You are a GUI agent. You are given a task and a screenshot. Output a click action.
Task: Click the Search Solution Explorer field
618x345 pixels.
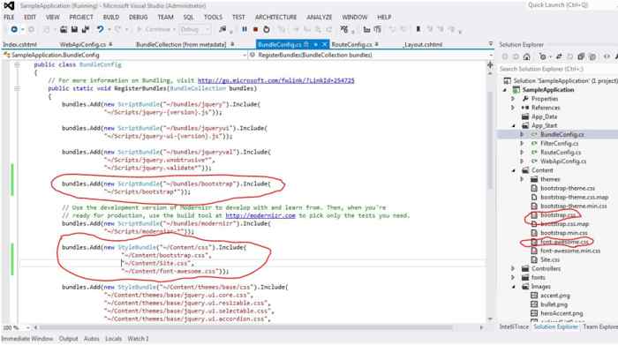click(x=558, y=69)
